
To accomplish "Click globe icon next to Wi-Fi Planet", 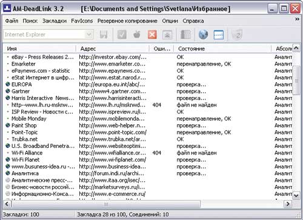I will click(x=8, y=159).
